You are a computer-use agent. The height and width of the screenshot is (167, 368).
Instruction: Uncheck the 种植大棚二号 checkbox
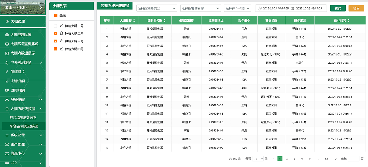point(56,33)
